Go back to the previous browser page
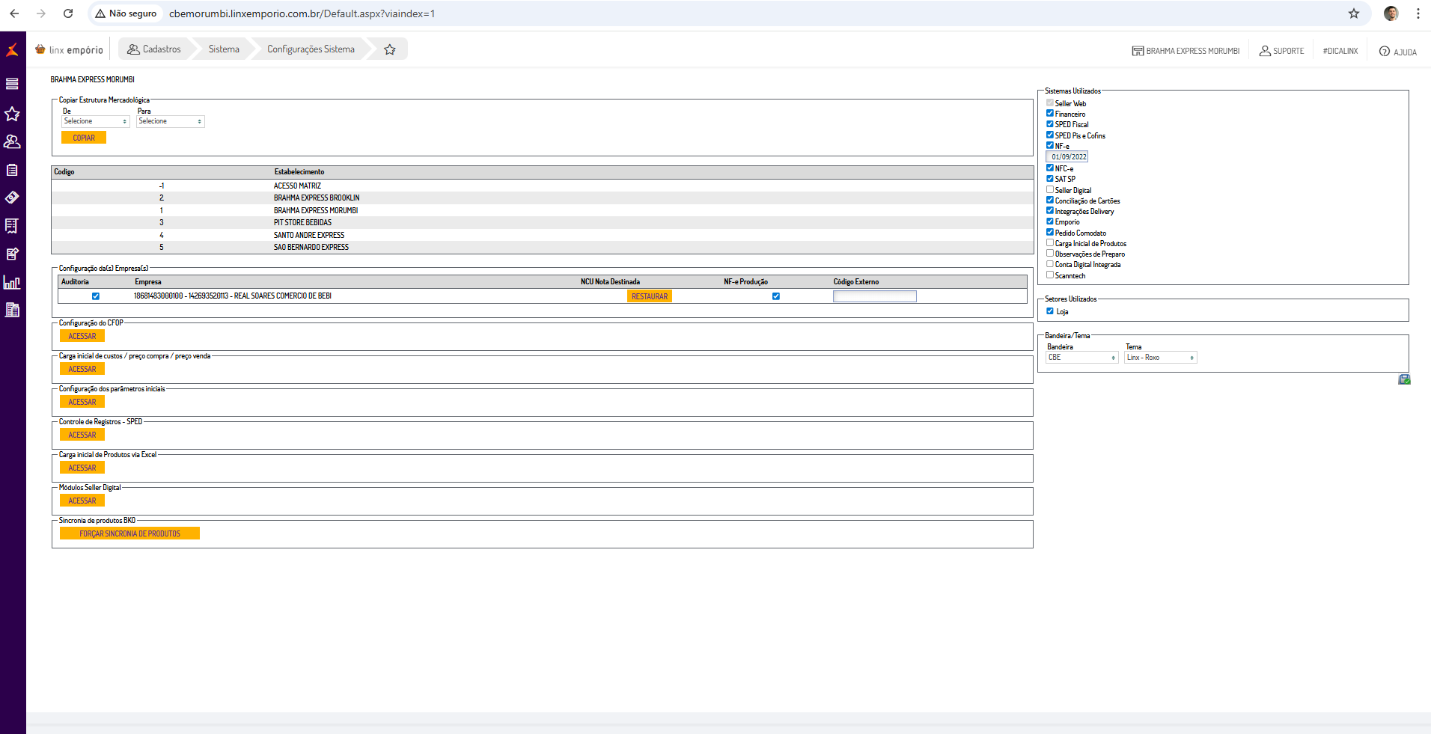This screenshot has height=734, width=1431. point(14,13)
